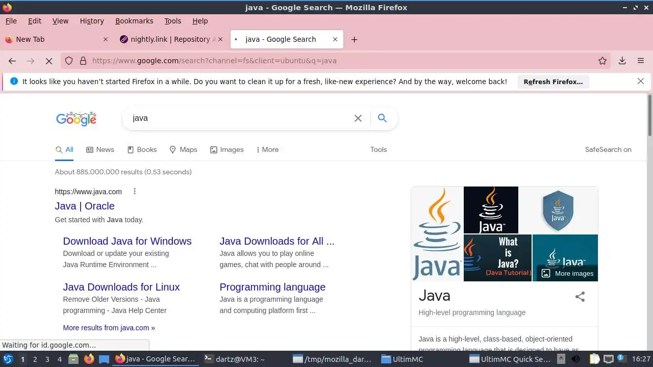Open the Java shield badge thumbnail
This screenshot has width=653, height=367.
pyautogui.click(x=558, y=210)
